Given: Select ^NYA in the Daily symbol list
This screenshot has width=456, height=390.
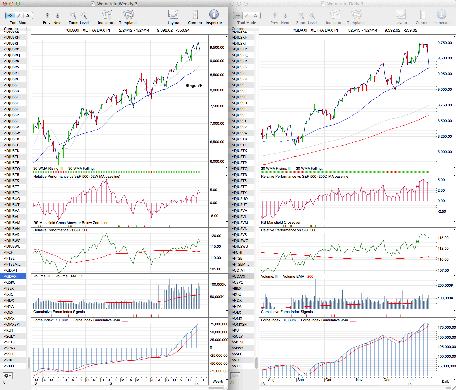Looking at the screenshot, I should pyautogui.click(x=241, y=306).
